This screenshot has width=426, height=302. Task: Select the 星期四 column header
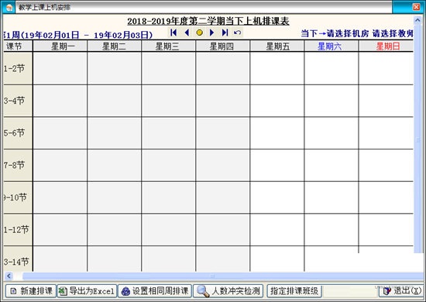pos(223,46)
